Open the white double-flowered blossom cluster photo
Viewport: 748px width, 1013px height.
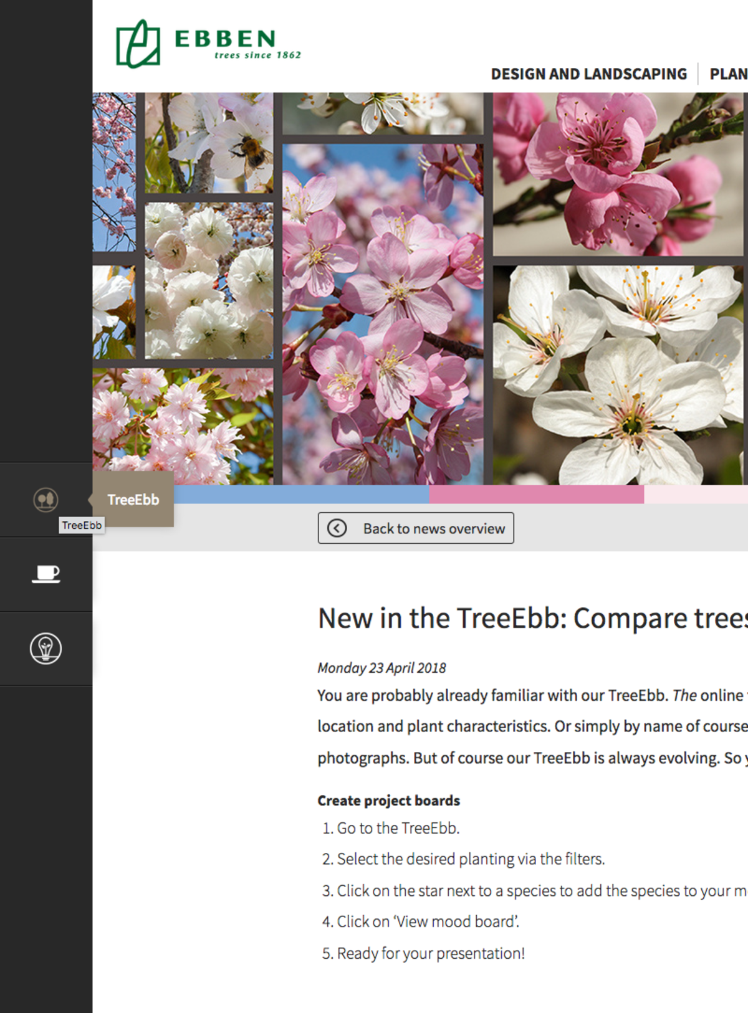(x=209, y=280)
